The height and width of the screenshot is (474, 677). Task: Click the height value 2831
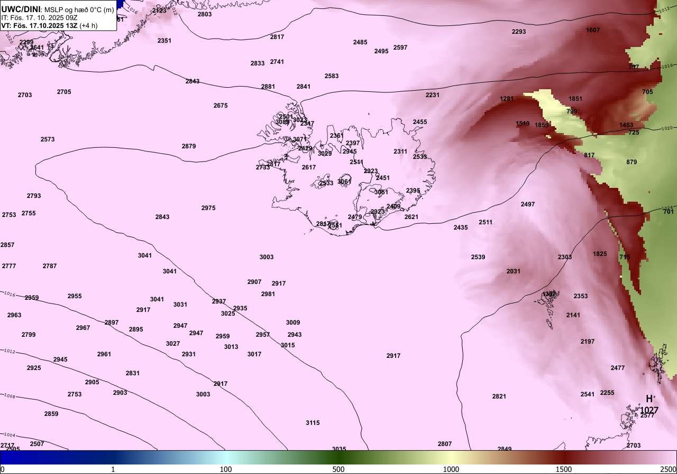[x=133, y=373]
